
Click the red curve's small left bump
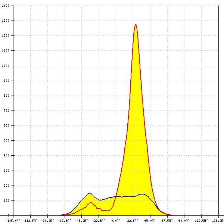[x=91, y=203]
